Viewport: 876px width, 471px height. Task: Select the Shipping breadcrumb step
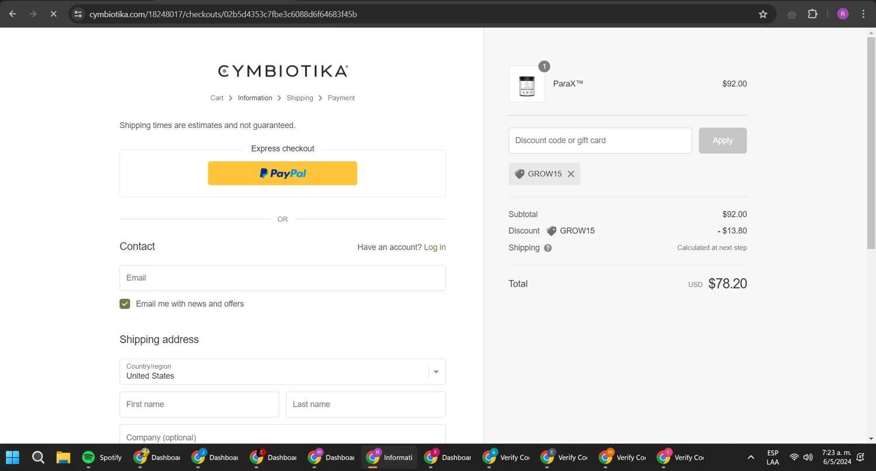point(300,98)
